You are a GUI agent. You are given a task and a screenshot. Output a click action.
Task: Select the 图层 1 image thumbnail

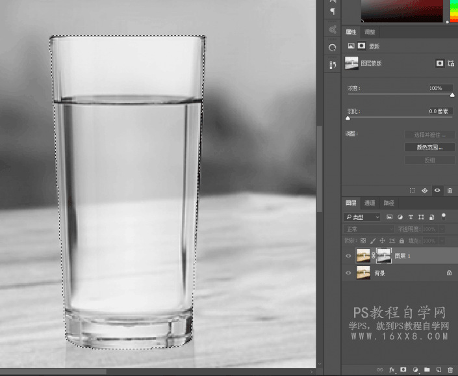(x=363, y=256)
